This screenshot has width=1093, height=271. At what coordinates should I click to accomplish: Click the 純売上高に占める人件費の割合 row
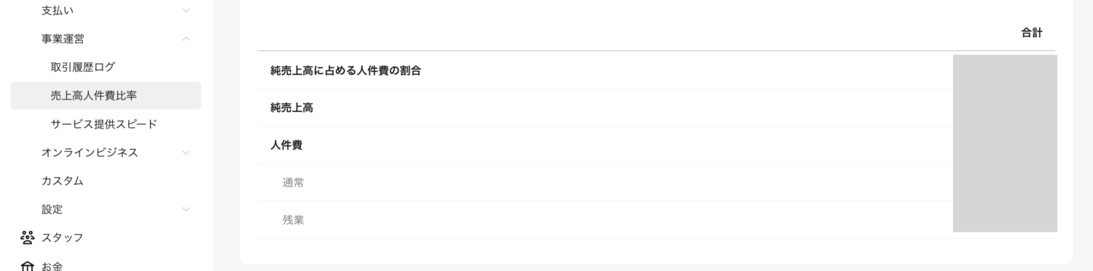[x=657, y=70]
